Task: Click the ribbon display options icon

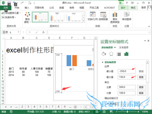Action: pos(132,3)
